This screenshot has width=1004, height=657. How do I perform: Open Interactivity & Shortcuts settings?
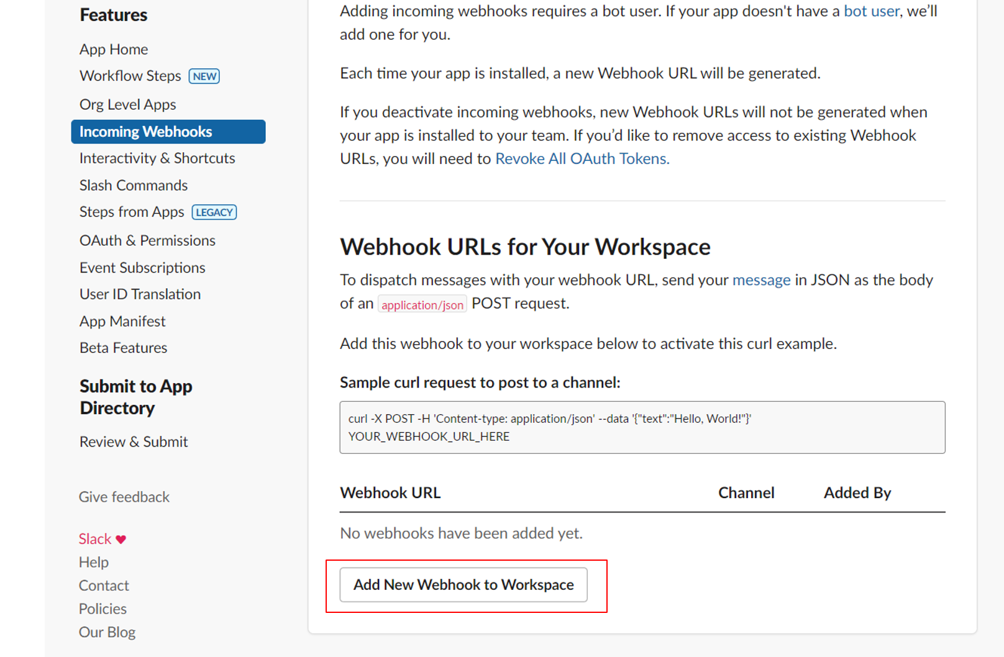pyautogui.click(x=157, y=158)
